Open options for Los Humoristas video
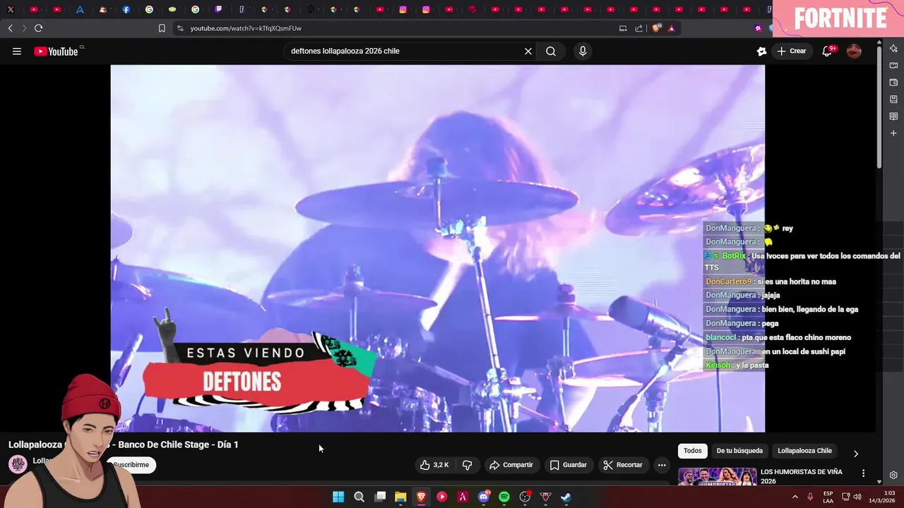904x508 pixels. coord(863,473)
